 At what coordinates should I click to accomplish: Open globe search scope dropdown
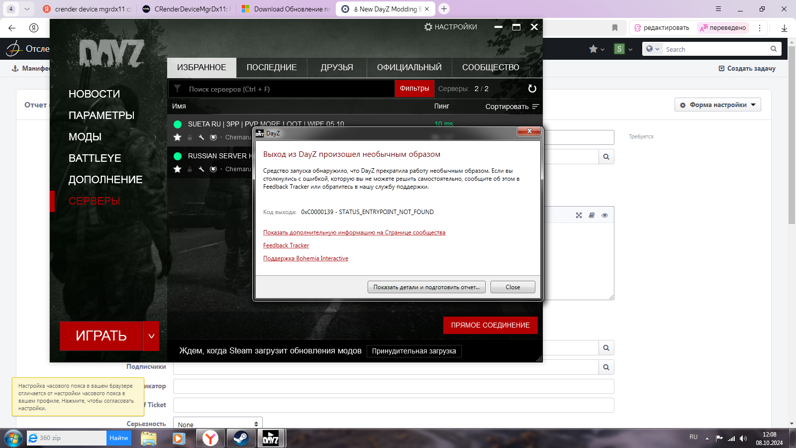tap(653, 49)
